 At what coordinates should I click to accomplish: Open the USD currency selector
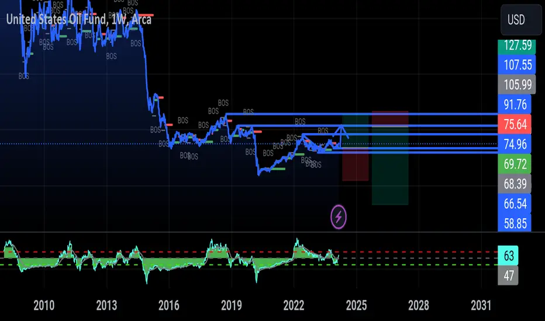[520, 20]
